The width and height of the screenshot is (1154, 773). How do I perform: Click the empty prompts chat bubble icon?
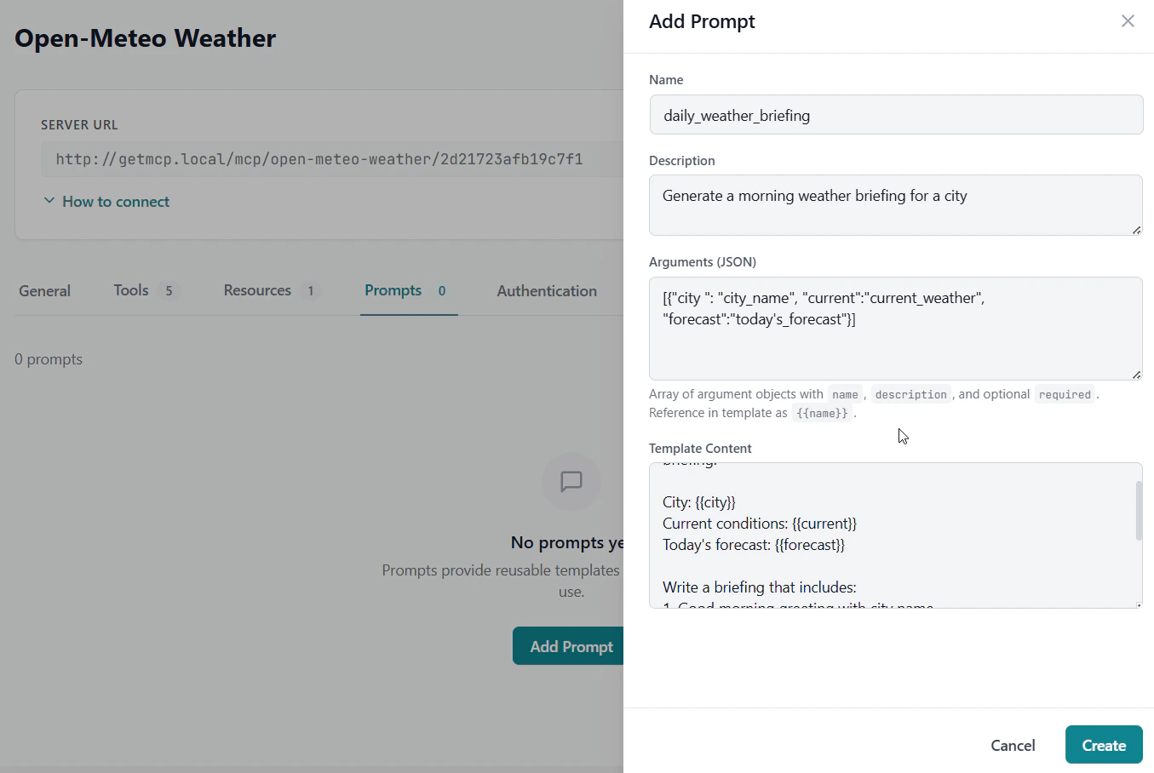coord(571,482)
